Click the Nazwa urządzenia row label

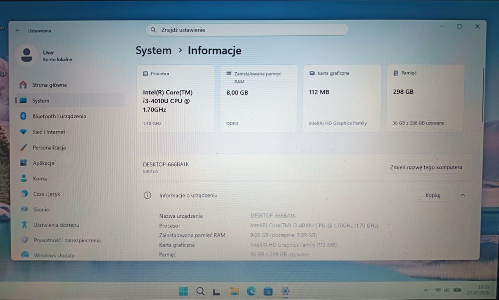click(181, 216)
